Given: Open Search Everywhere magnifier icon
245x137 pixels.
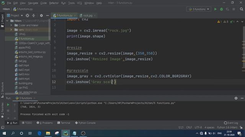Looking at the screenshot, I should coord(242,9).
